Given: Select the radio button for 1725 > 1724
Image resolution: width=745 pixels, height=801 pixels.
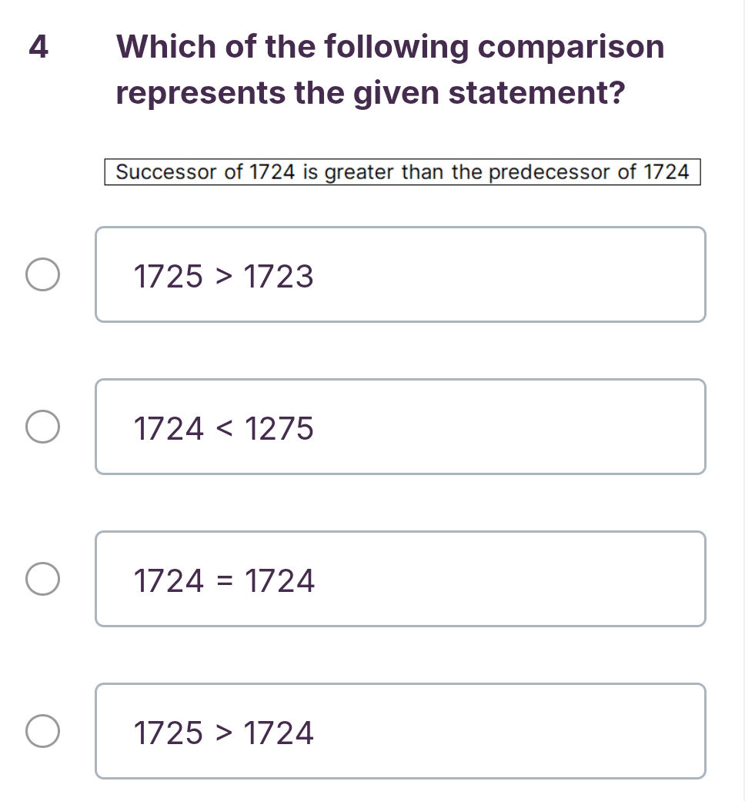Looking at the screenshot, I should 42,729.
